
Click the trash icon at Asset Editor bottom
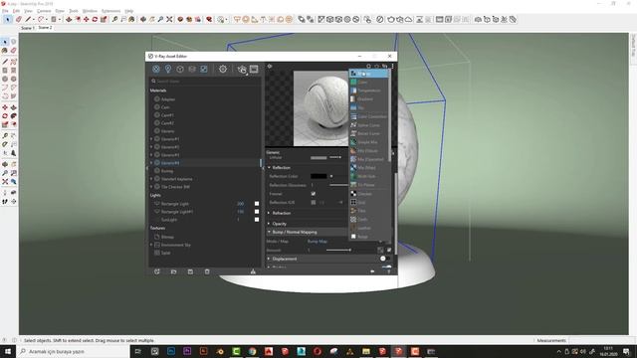207,271
